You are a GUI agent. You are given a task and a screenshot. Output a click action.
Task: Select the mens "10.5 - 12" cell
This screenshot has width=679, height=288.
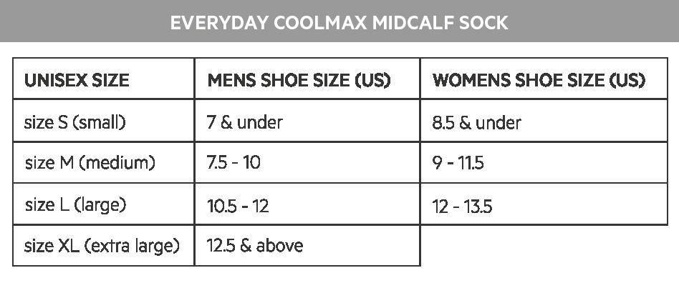pos(238,206)
